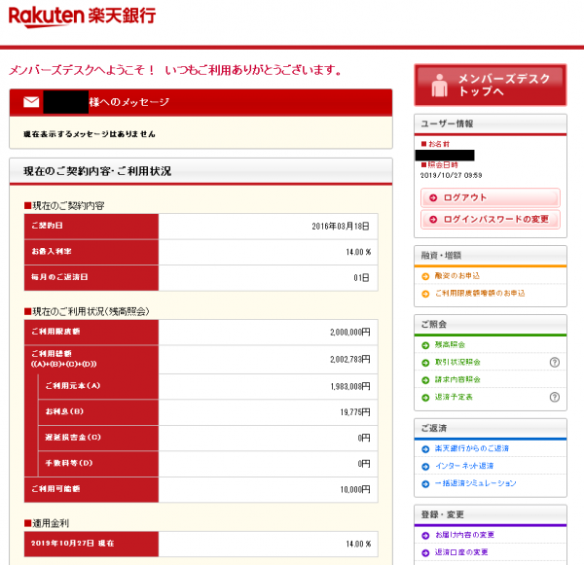Click the ご利用元本(A) value 1,983,008円
This screenshot has width=584, height=565.
(x=350, y=387)
